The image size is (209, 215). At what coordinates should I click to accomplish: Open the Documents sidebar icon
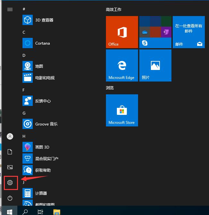click(10, 152)
